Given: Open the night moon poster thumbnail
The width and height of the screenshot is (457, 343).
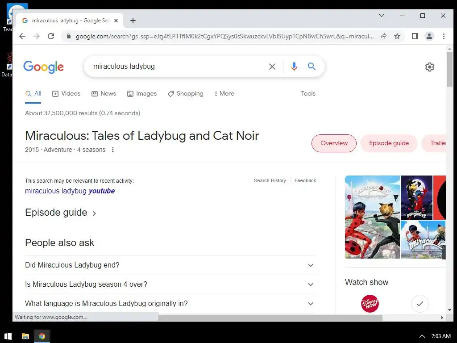Looking at the screenshot, I should point(416,197).
